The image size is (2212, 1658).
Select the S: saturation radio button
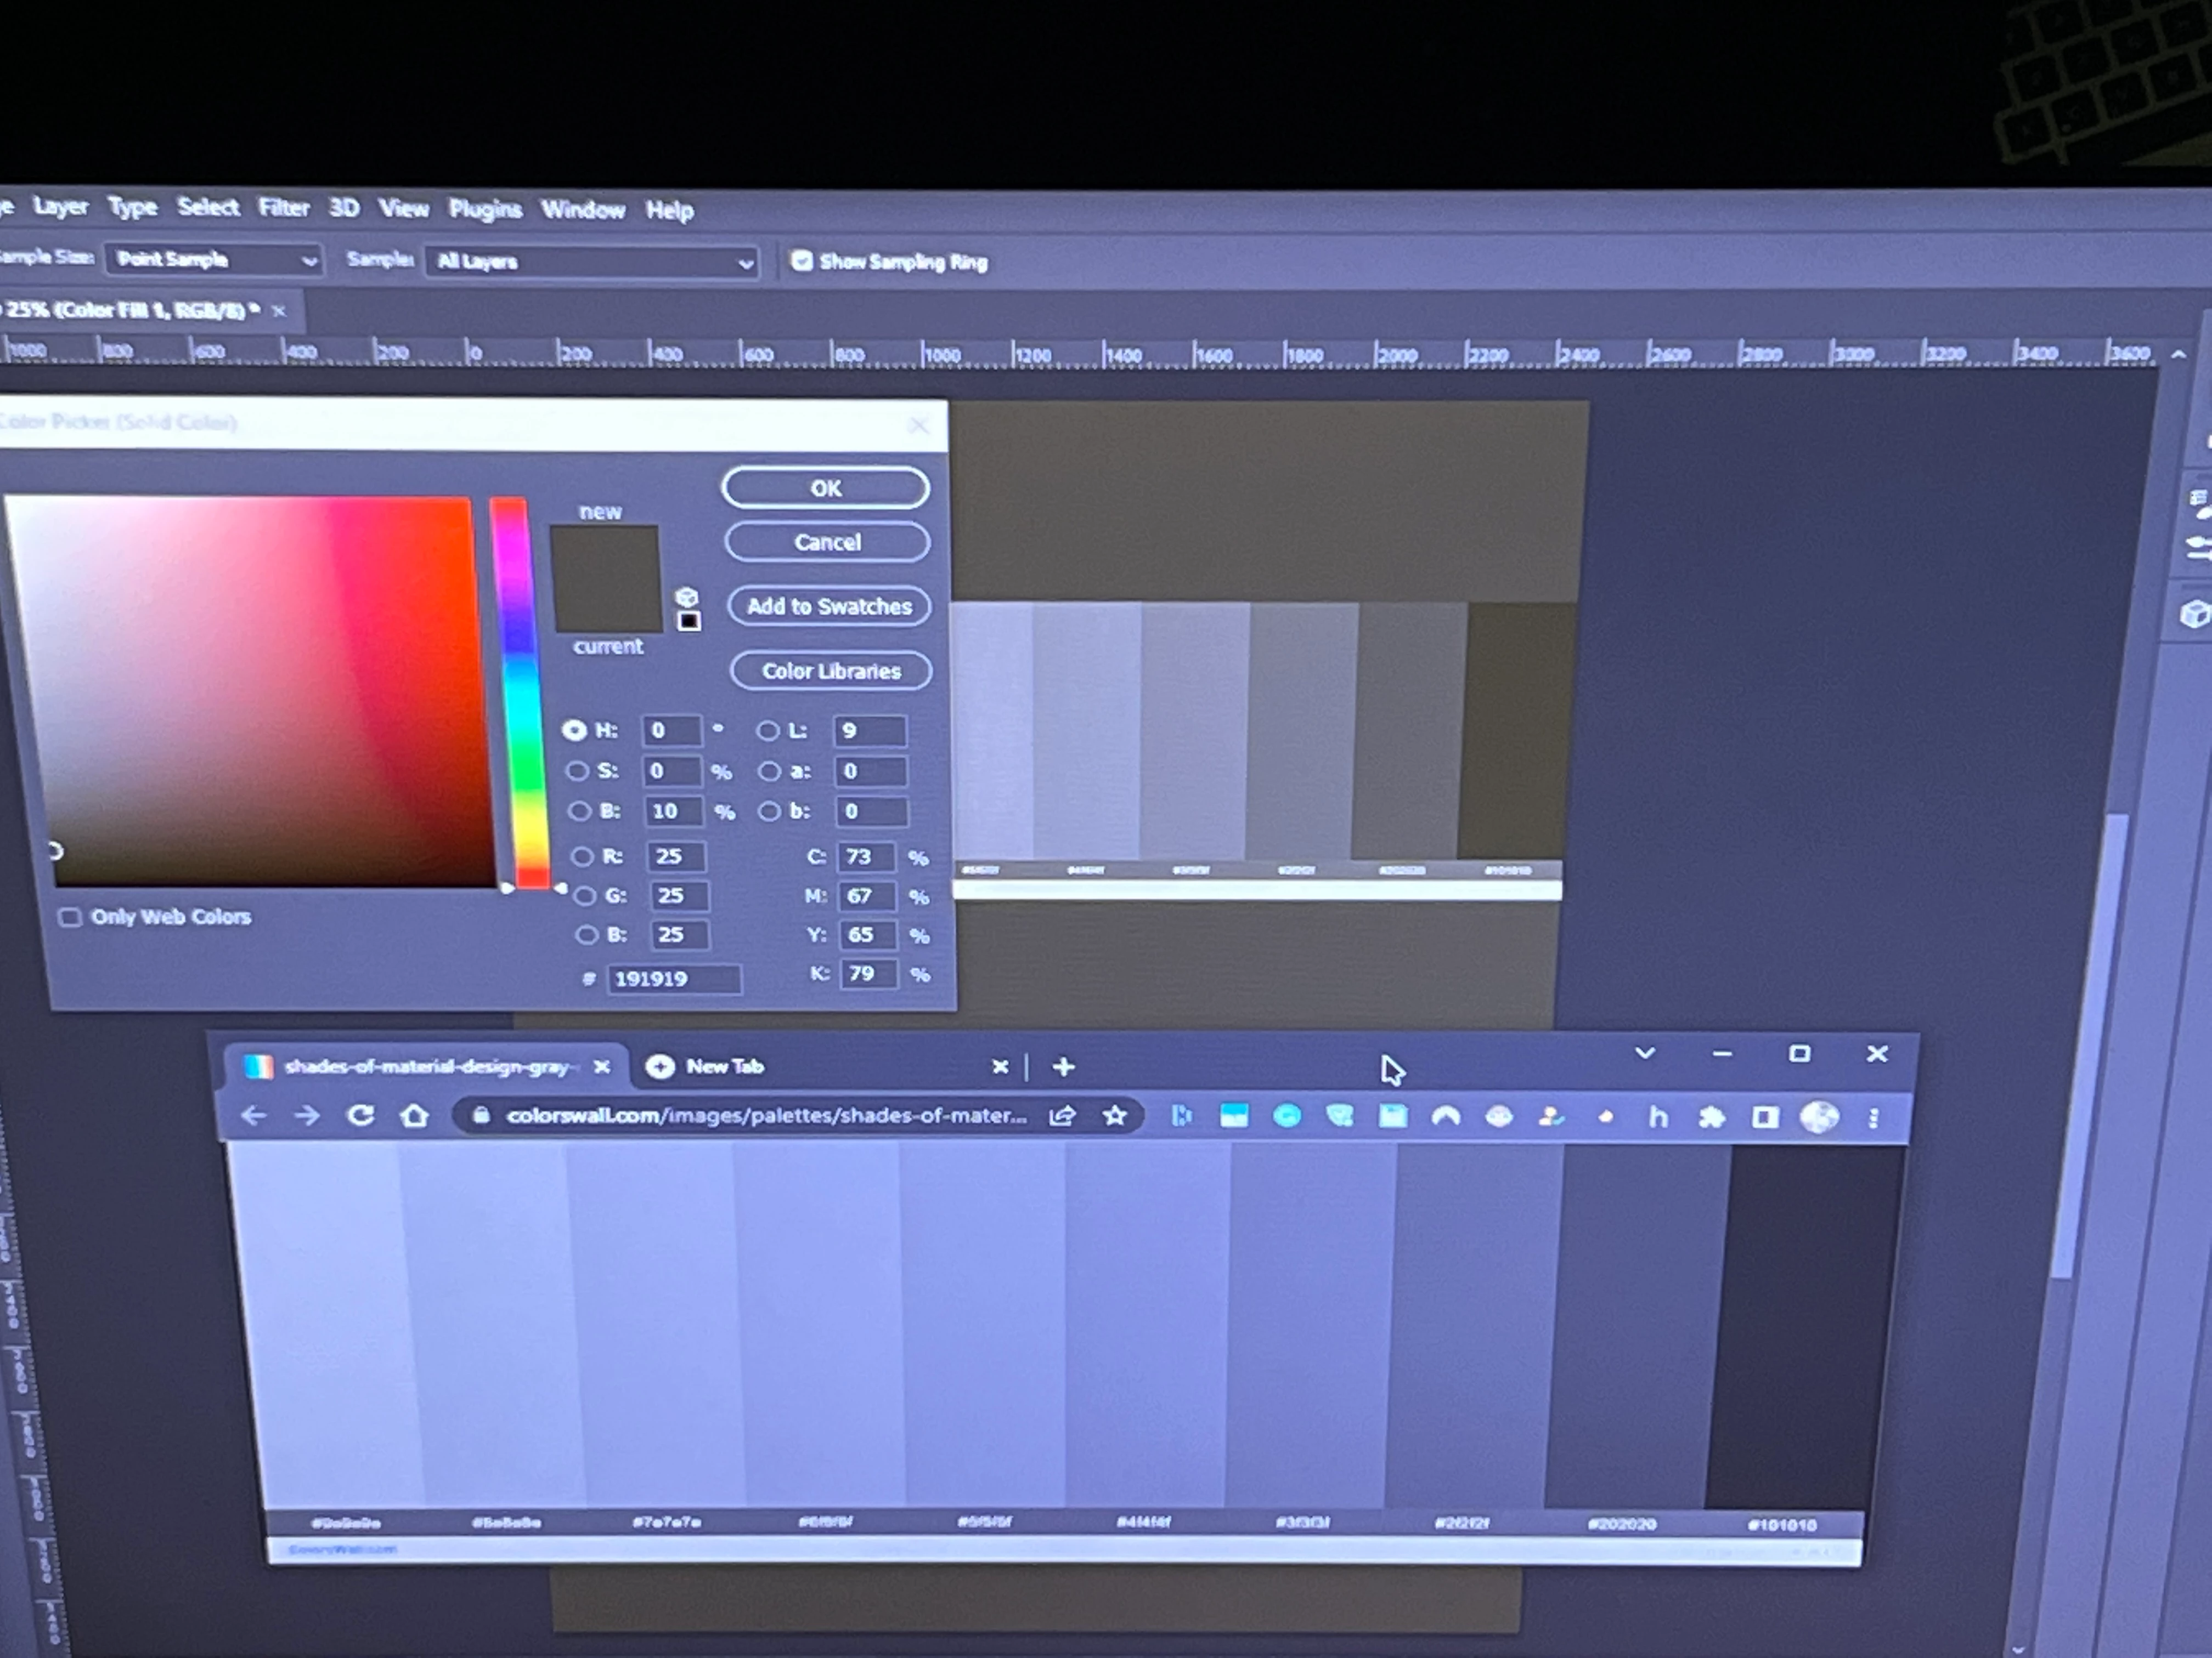click(578, 770)
